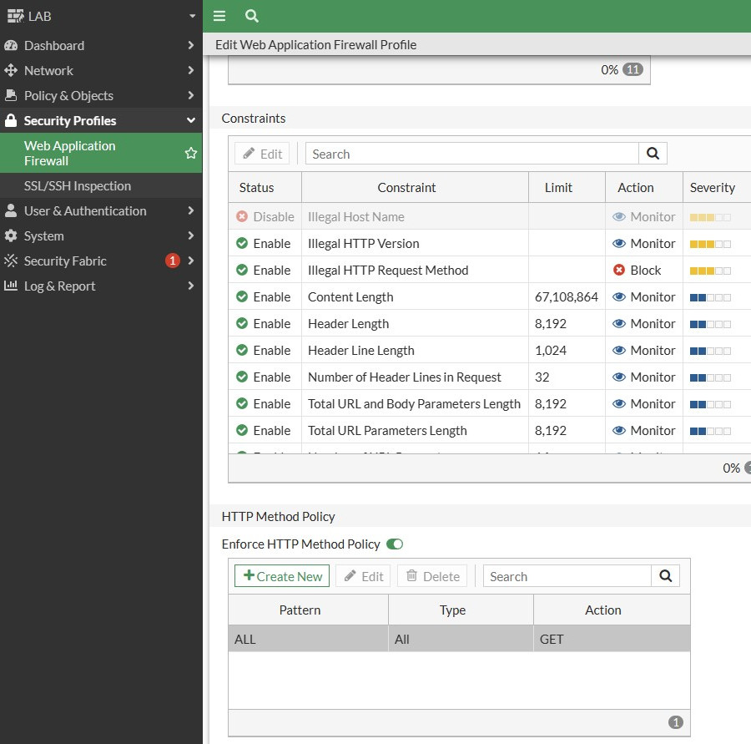Click the User & Authentication person icon
Screen dimensions: 751x744
point(11,210)
